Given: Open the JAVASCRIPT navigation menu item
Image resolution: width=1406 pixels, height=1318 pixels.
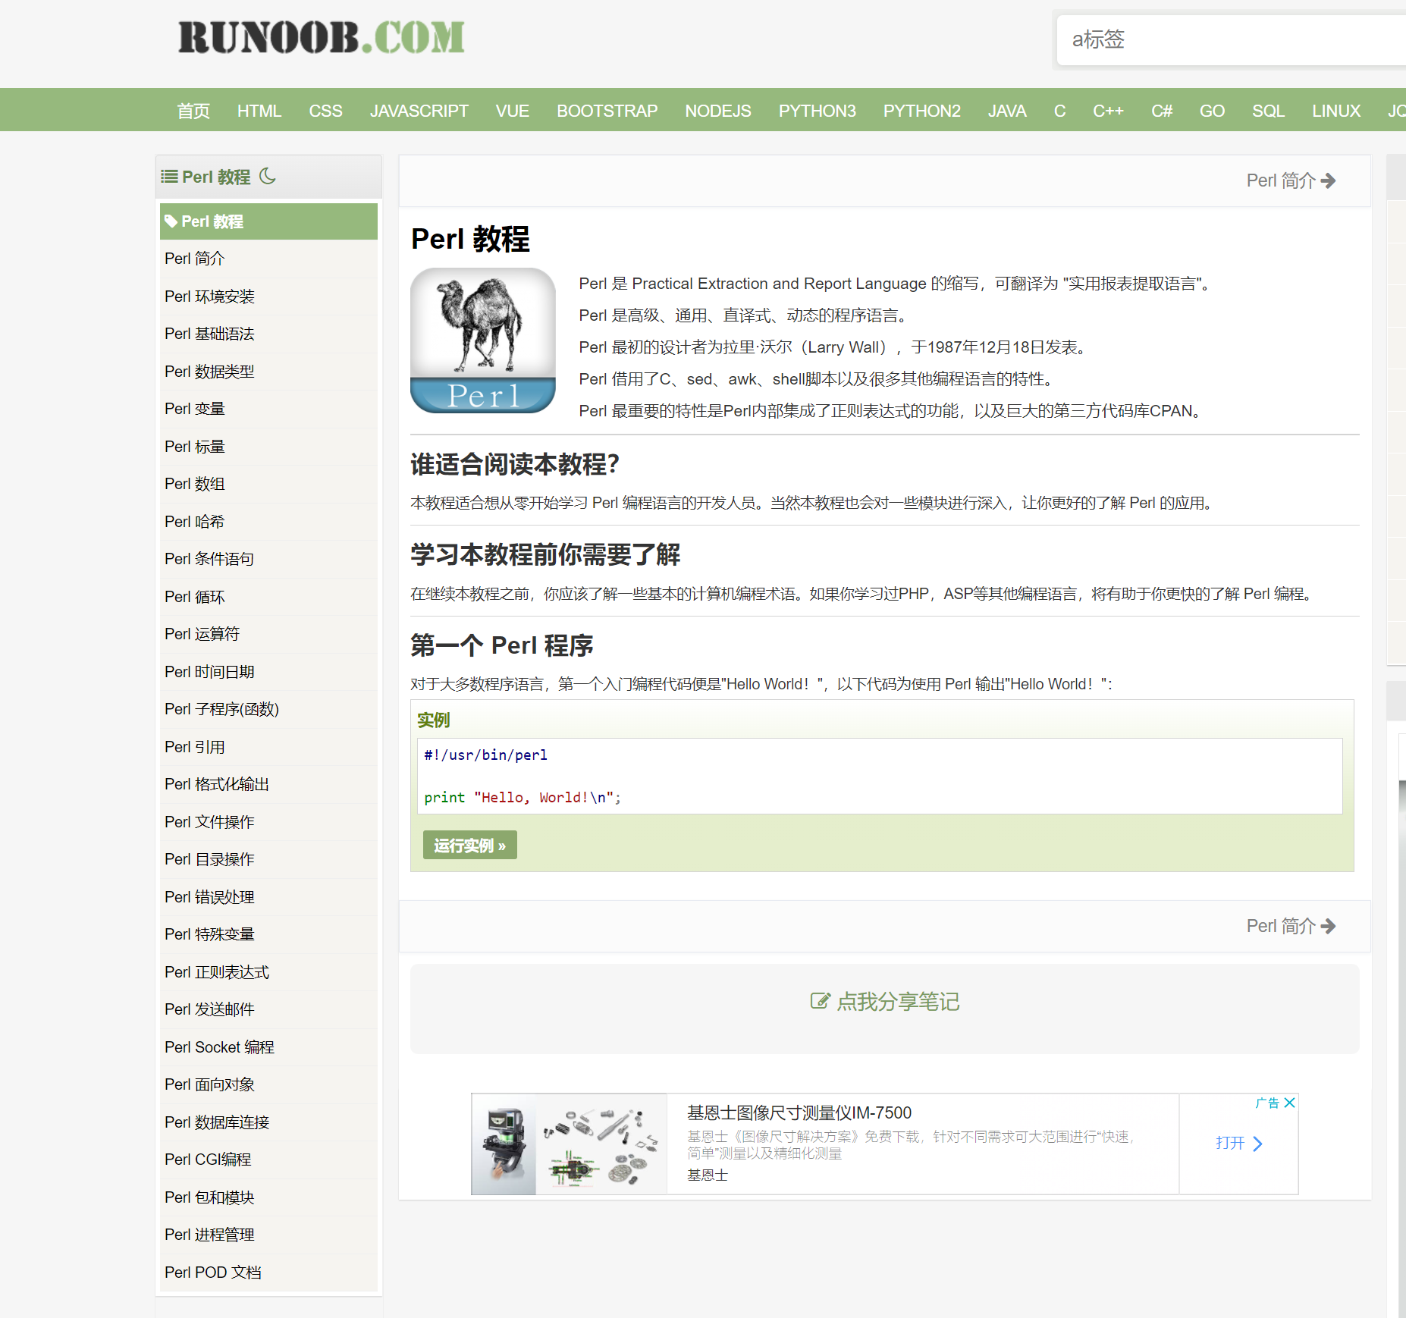Looking at the screenshot, I should point(419,111).
